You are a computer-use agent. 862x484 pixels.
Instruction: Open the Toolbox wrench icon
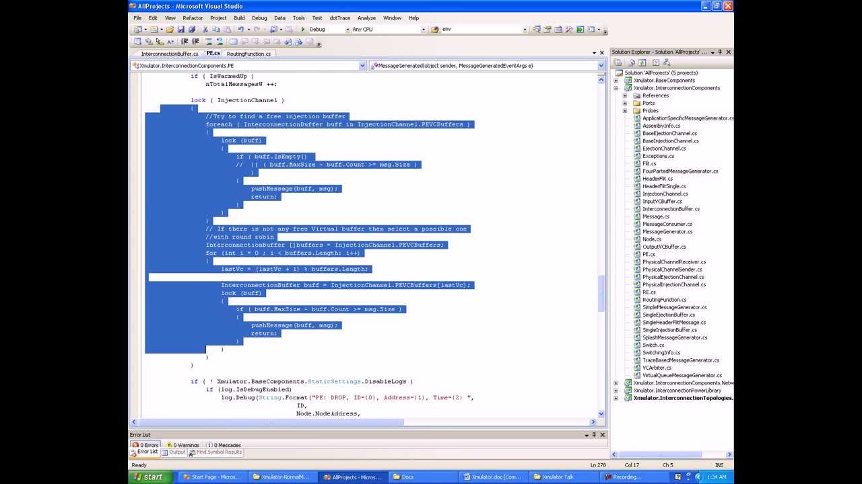coord(569,30)
